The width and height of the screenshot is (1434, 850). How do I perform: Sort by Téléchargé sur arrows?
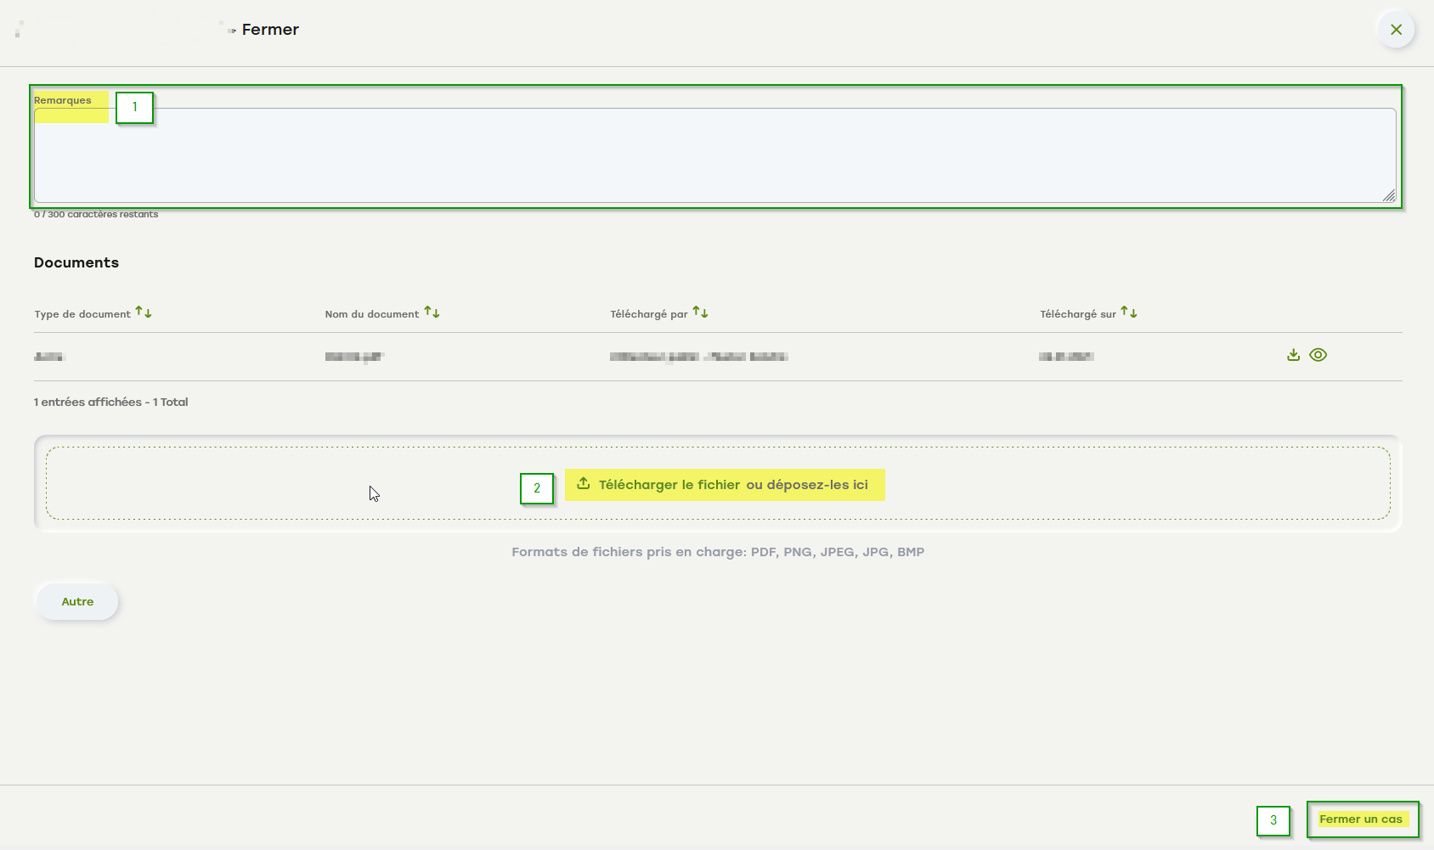coord(1128,312)
